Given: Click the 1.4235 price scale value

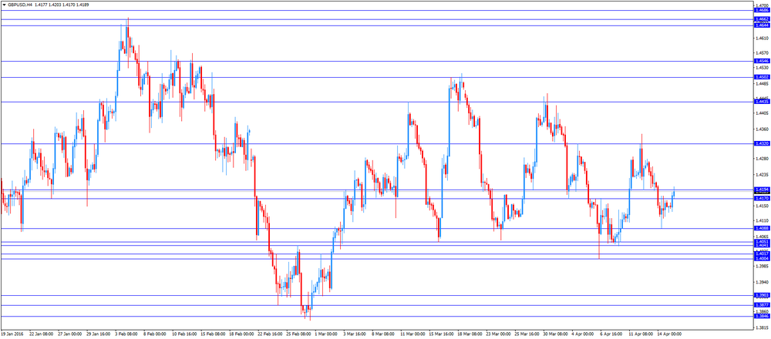Looking at the screenshot, I should (761, 175).
